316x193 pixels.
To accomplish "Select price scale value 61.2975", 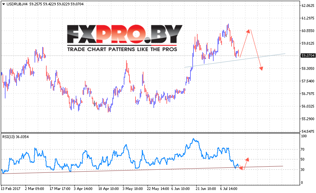I will click(x=308, y=18).
